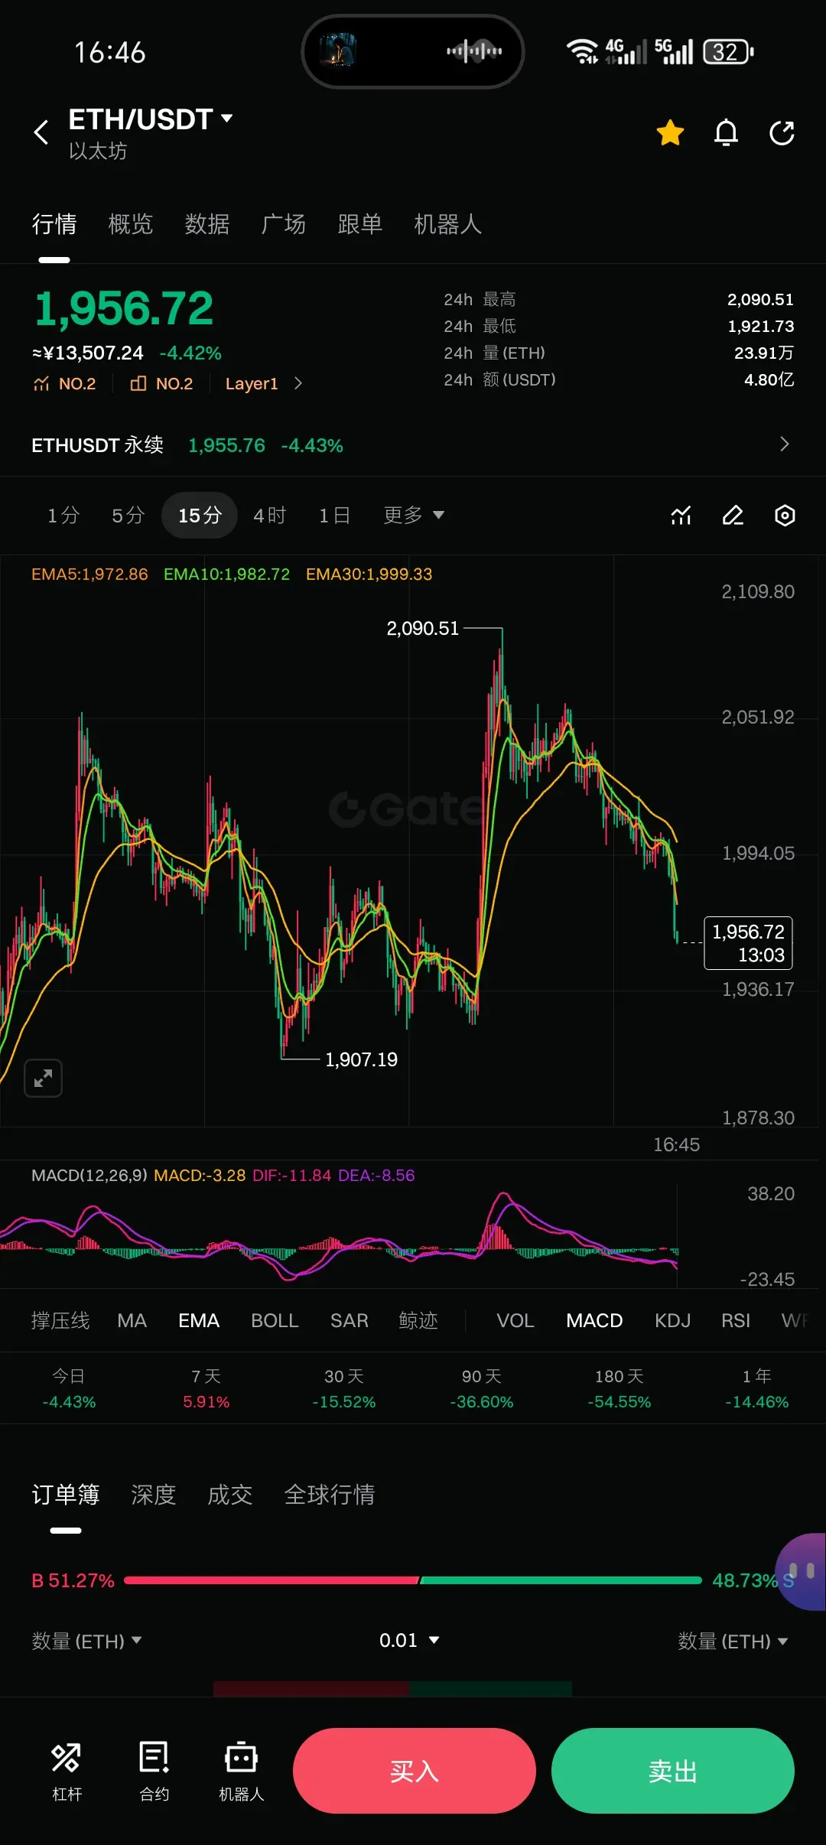Switch to the 数据 tab
Screen dimensions: 826x1845
[x=207, y=224]
